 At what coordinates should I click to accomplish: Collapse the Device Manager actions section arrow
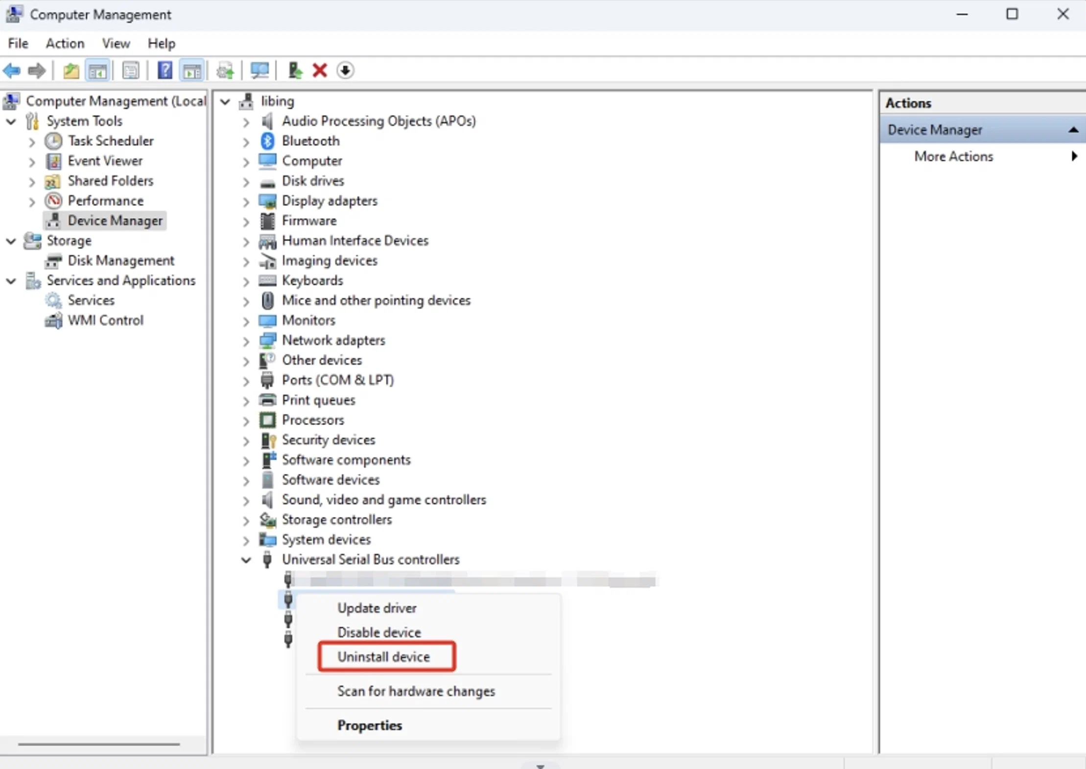point(1073,130)
